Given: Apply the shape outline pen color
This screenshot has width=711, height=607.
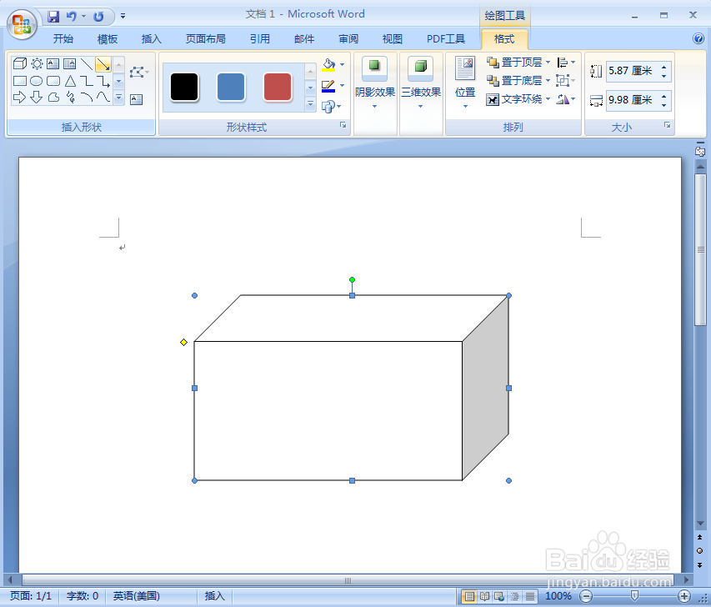Looking at the screenshot, I should click(x=328, y=86).
